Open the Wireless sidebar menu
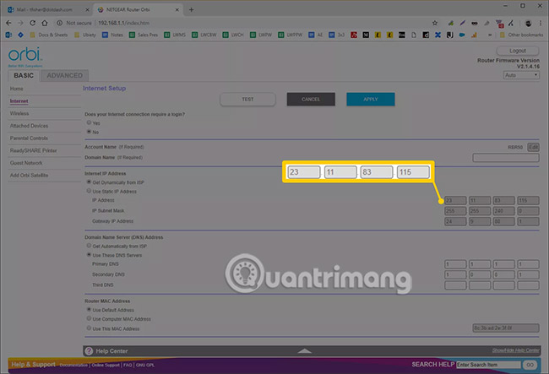This screenshot has width=549, height=374. pyautogui.click(x=19, y=113)
